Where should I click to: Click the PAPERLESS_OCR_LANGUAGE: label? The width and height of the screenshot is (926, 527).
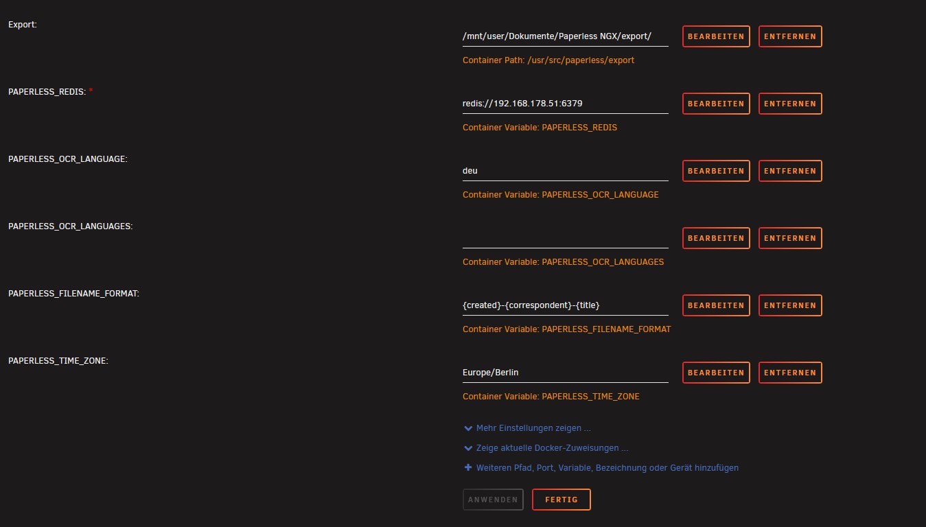68,159
